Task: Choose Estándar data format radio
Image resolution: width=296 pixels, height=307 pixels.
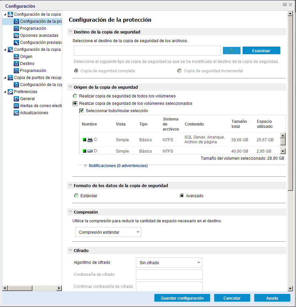Action: [x=77, y=196]
